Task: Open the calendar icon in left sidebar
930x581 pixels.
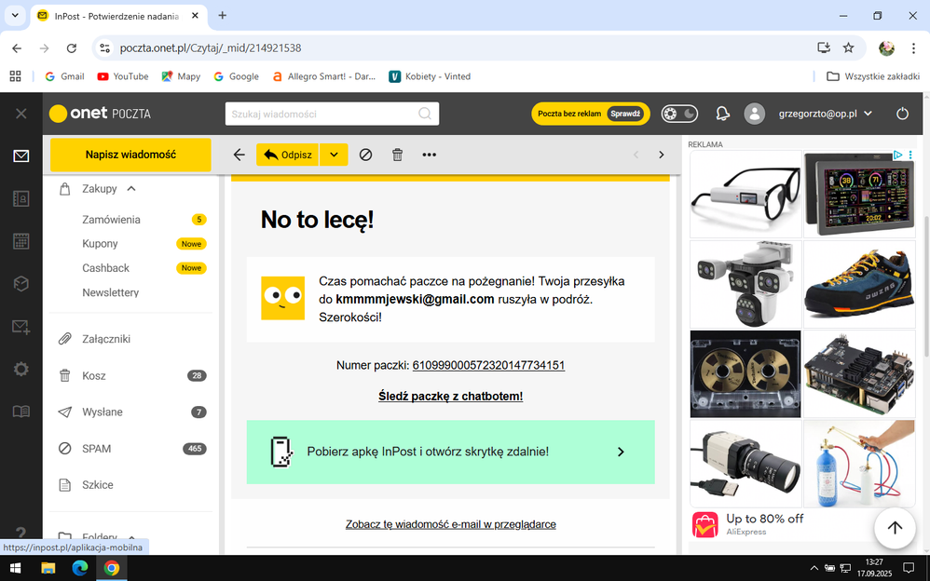Action: point(21,241)
